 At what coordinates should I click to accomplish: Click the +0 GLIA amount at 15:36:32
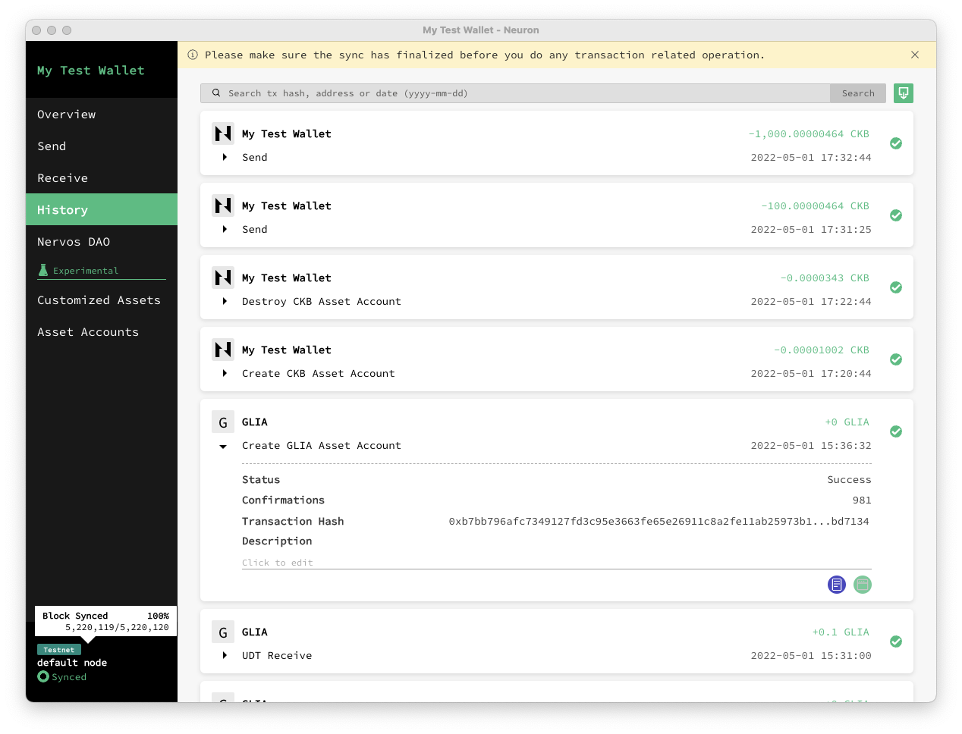point(847,422)
